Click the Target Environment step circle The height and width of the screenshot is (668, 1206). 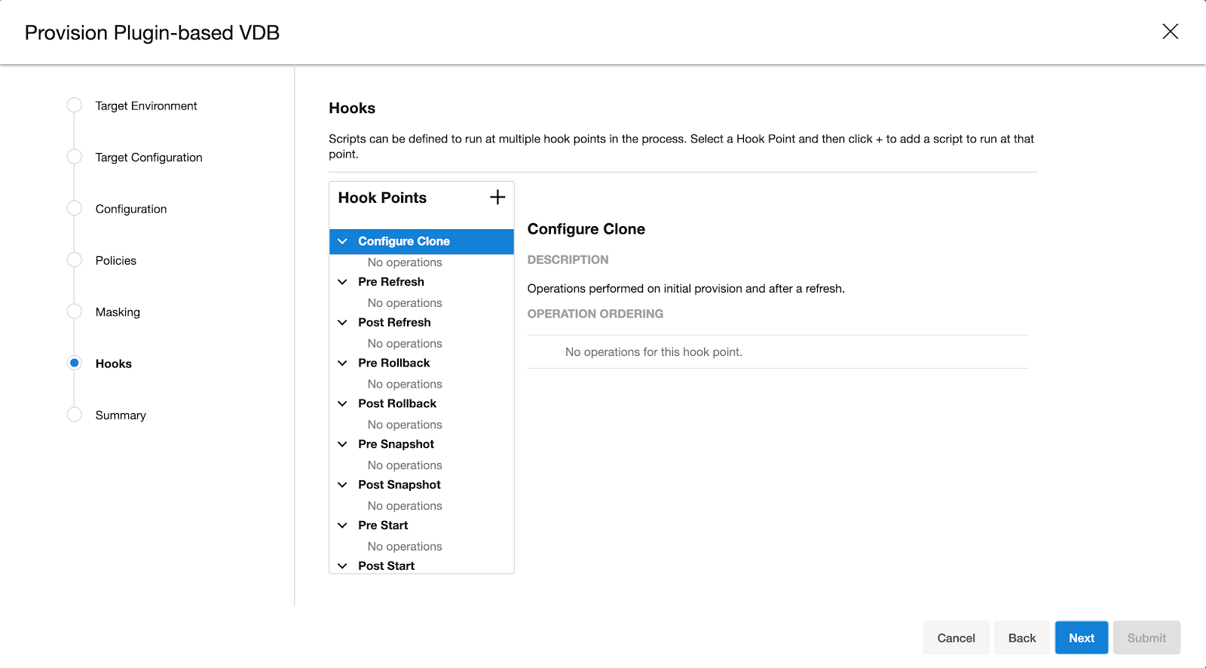point(74,106)
